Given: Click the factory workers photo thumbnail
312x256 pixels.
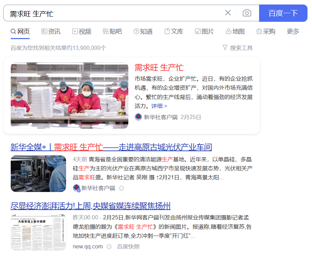Looking at the screenshot, I should [x=70, y=95].
